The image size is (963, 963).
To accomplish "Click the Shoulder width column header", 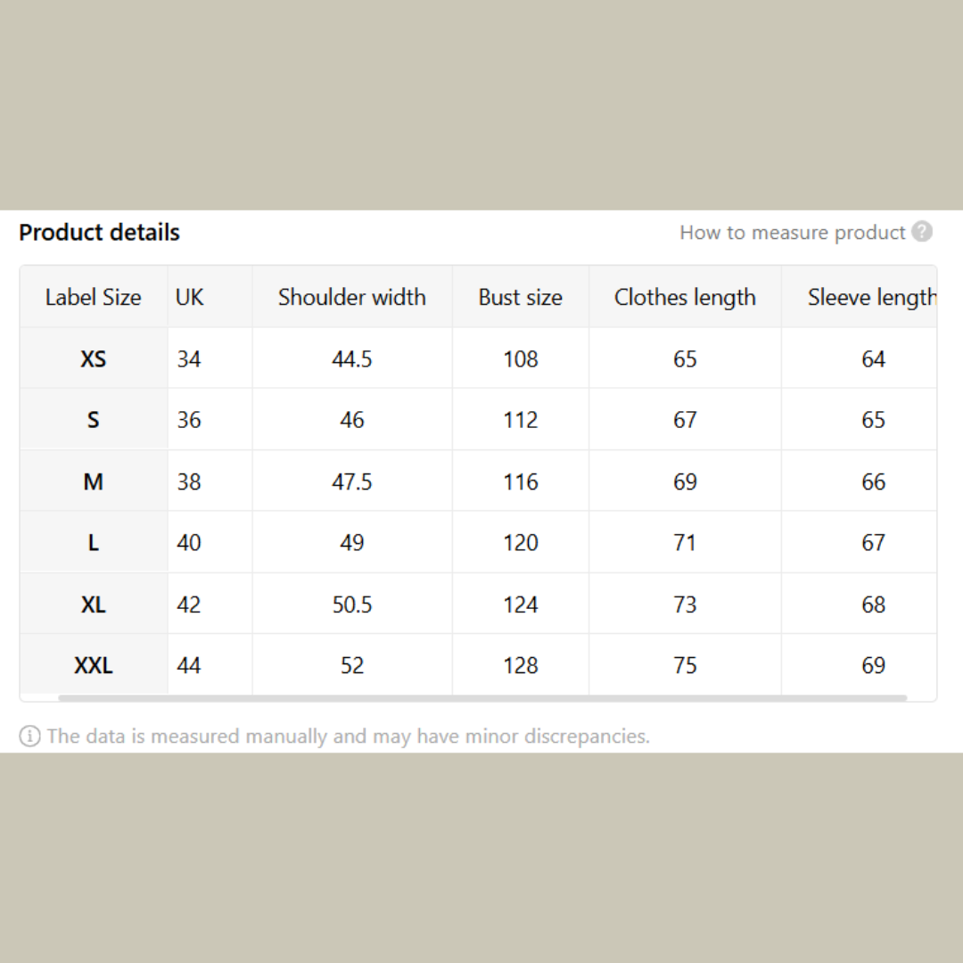I will [x=352, y=297].
